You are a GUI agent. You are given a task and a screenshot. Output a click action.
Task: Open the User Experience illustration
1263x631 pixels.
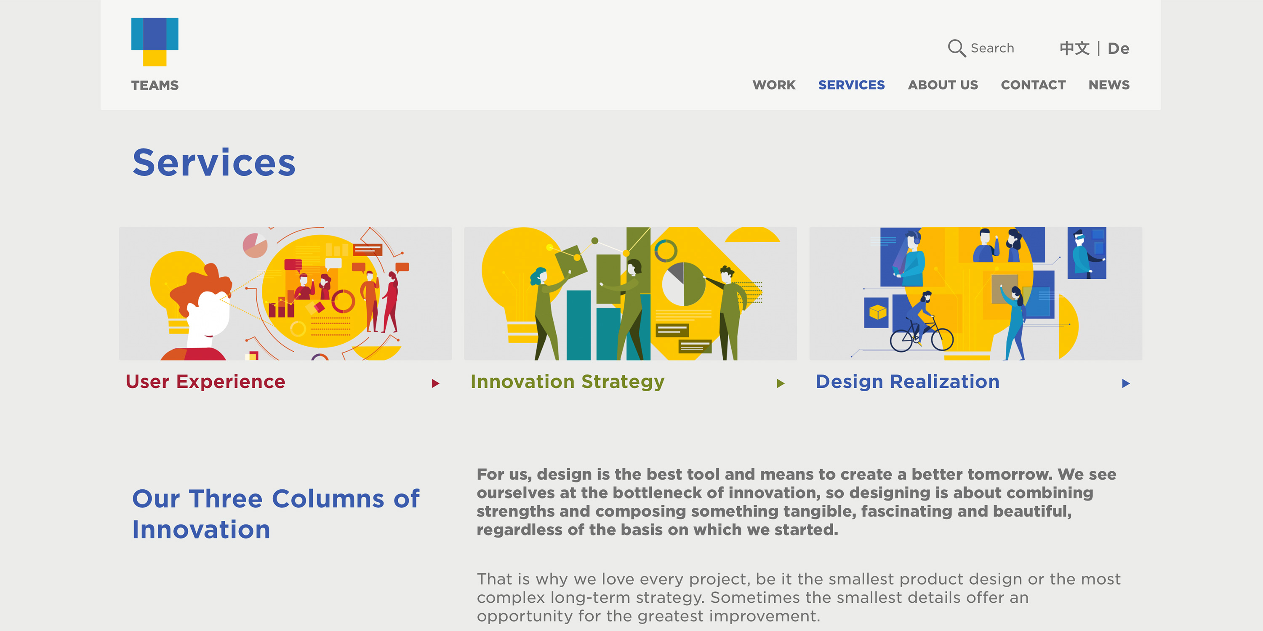(285, 294)
